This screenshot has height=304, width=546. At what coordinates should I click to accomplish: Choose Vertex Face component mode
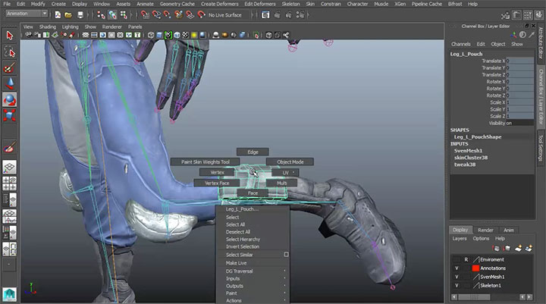click(x=217, y=183)
